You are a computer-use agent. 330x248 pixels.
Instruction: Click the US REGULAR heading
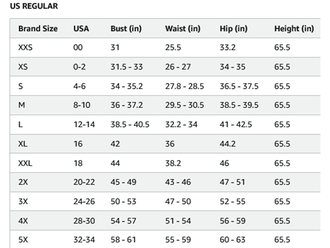point(34,6)
